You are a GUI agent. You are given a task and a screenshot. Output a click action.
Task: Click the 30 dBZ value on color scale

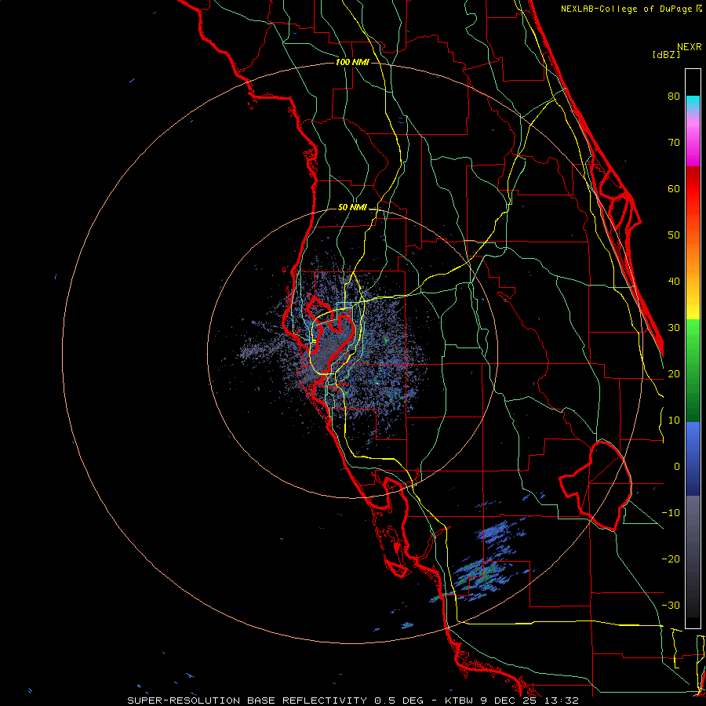click(674, 328)
